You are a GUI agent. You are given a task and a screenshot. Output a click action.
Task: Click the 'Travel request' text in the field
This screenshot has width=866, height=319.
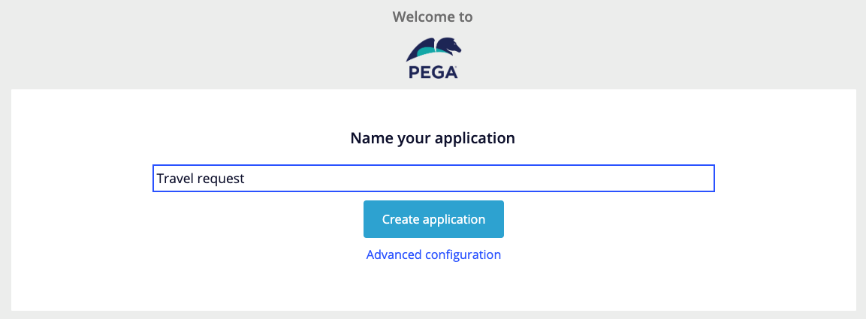201,179
